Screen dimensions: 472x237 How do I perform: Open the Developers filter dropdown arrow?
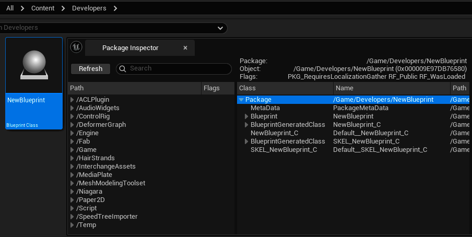pyautogui.click(x=220, y=28)
